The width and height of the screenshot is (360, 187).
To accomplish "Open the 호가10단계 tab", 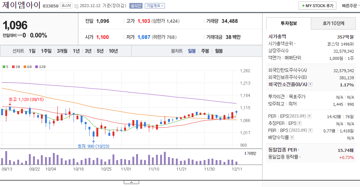I will (x=333, y=23).
